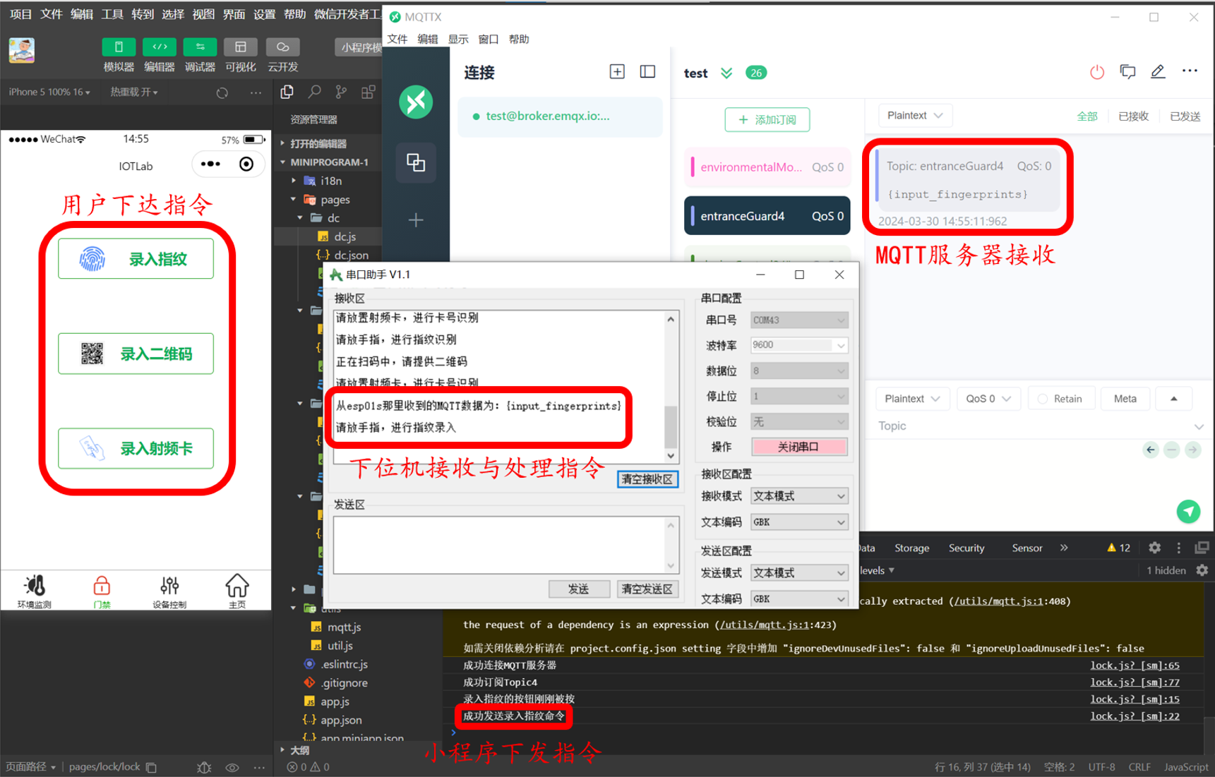
Task: Open send mode dropdown in serial assistant
Action: pos(798,573)
